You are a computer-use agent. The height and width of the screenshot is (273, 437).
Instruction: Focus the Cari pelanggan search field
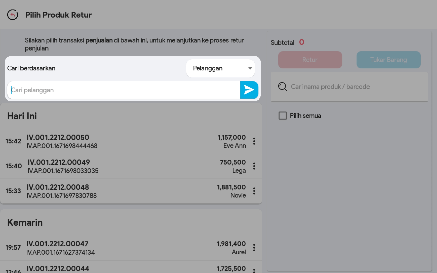(x=124, y=90)
